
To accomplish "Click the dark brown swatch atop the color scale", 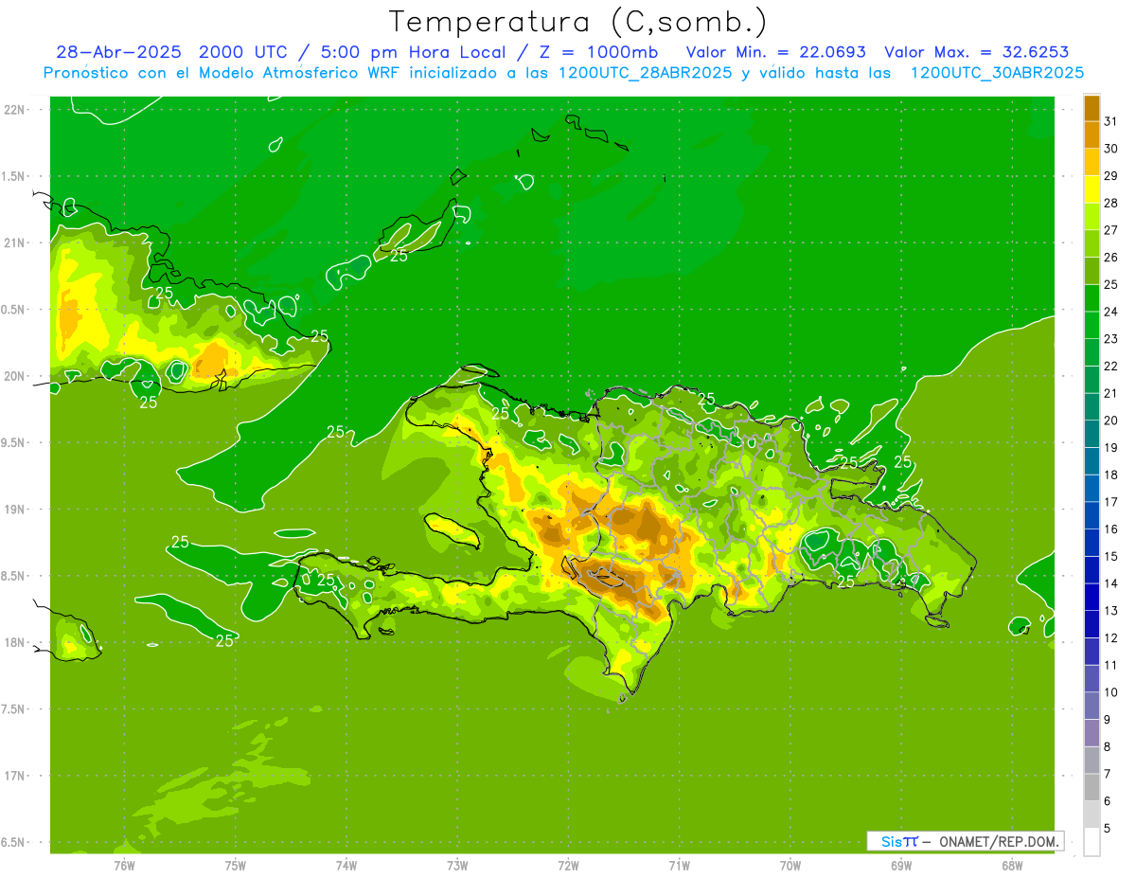I will point(1092,108).
